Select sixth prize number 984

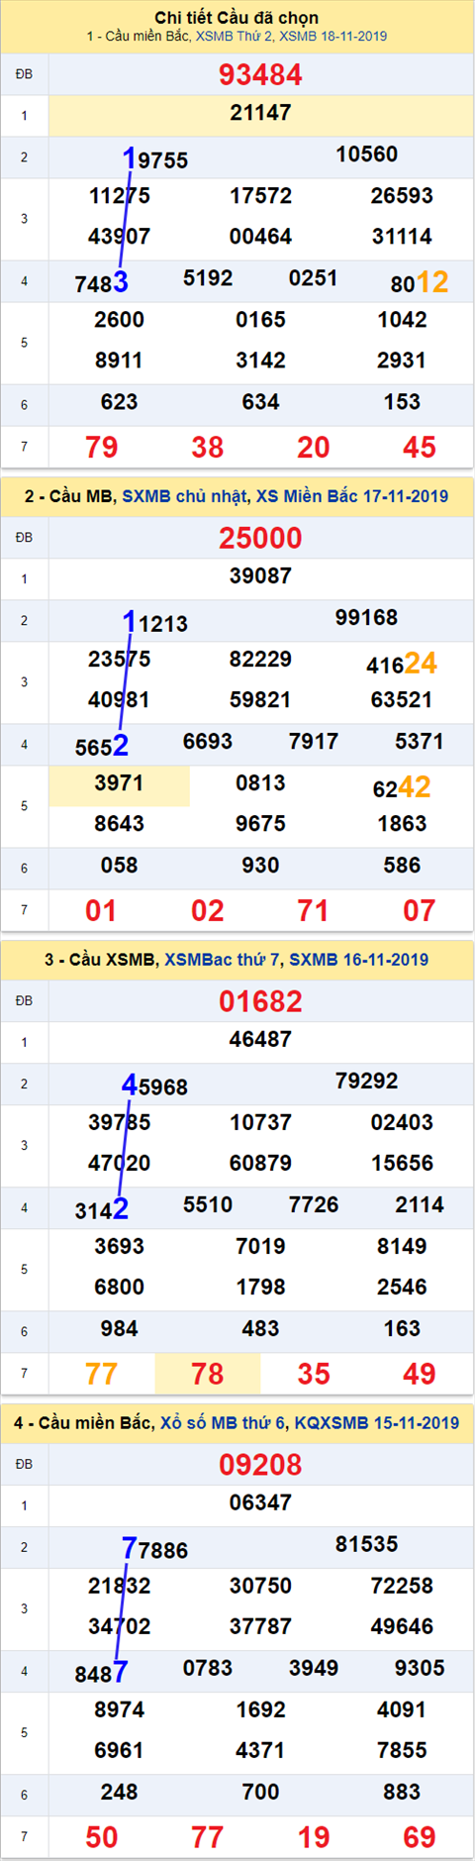point(119,1329)
